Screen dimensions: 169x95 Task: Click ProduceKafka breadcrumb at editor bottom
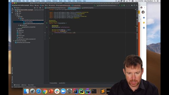[53, 83]
